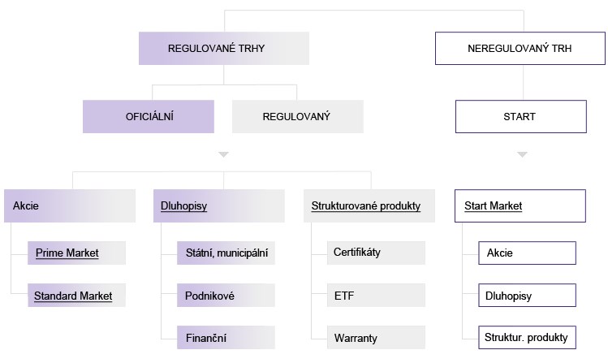Select the ETF item
The height and width of the screenshot is (363, 608).
(343, 296)
